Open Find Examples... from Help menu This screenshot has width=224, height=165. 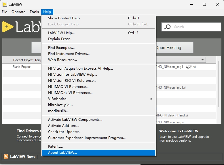pos(61,48)
